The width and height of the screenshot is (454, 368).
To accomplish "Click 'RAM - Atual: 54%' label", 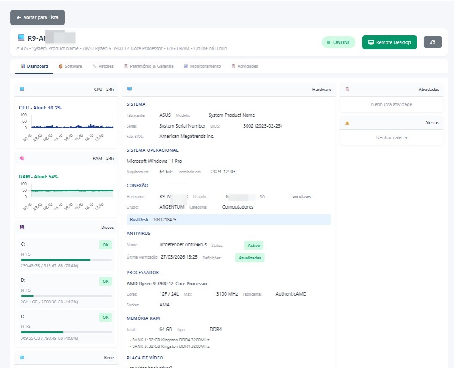I will click(x=38, y=177).
